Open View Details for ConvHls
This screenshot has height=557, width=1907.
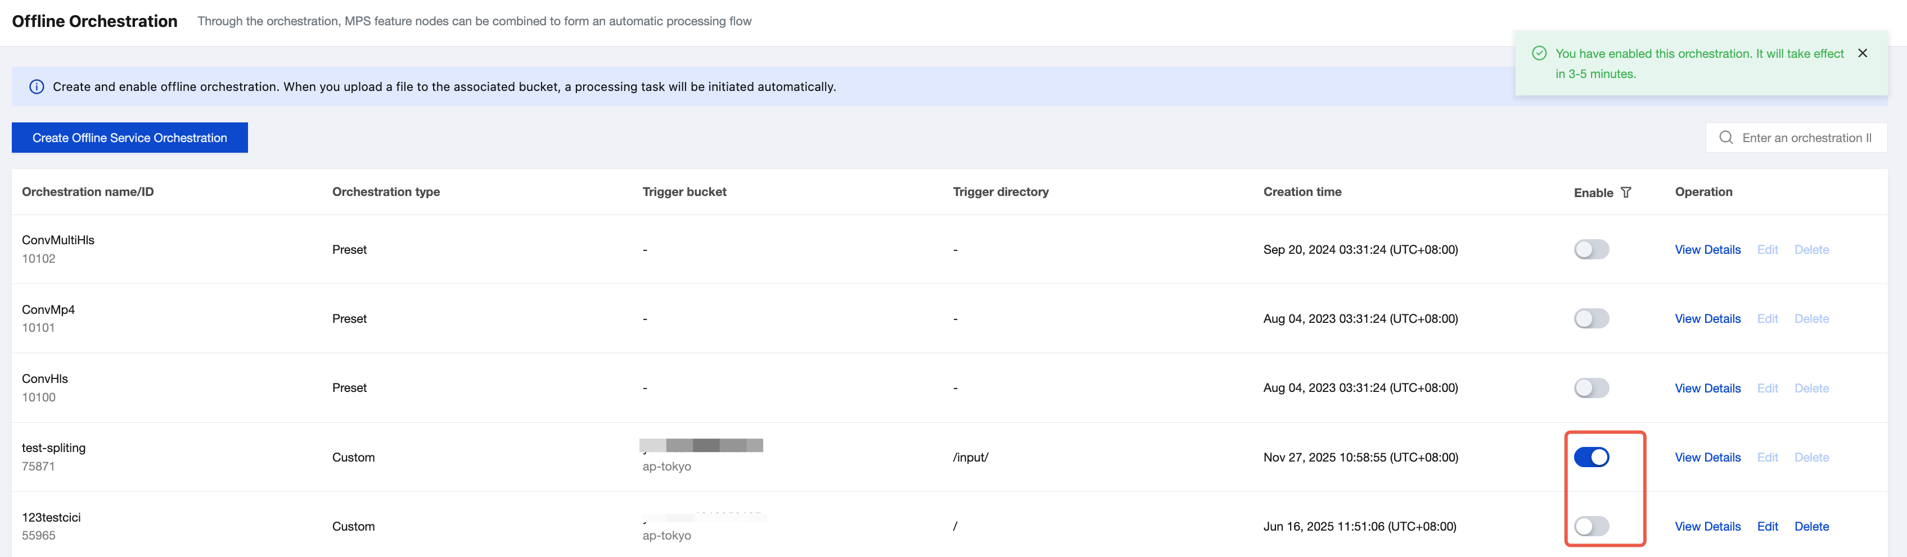pos(1707,388)
